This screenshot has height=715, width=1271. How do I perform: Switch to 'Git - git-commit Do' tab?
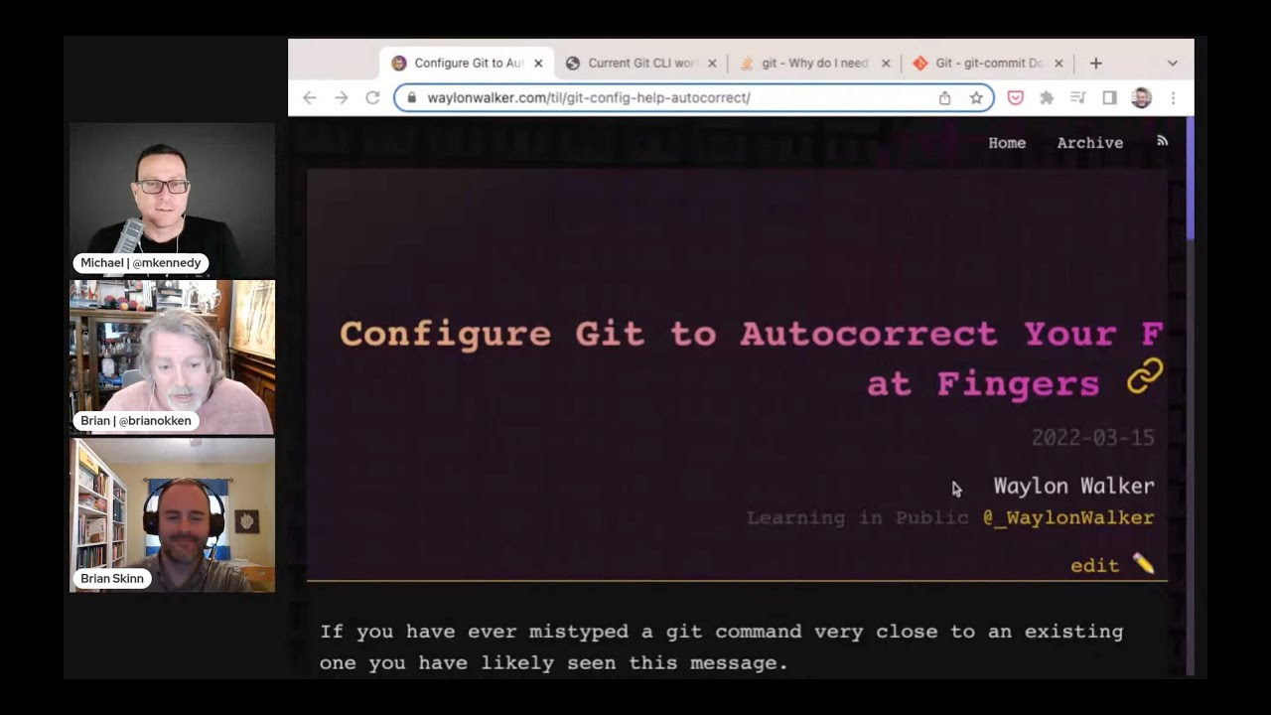988,63
